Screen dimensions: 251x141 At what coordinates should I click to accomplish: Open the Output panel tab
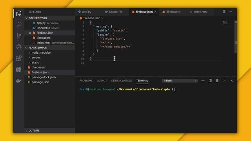102,81
